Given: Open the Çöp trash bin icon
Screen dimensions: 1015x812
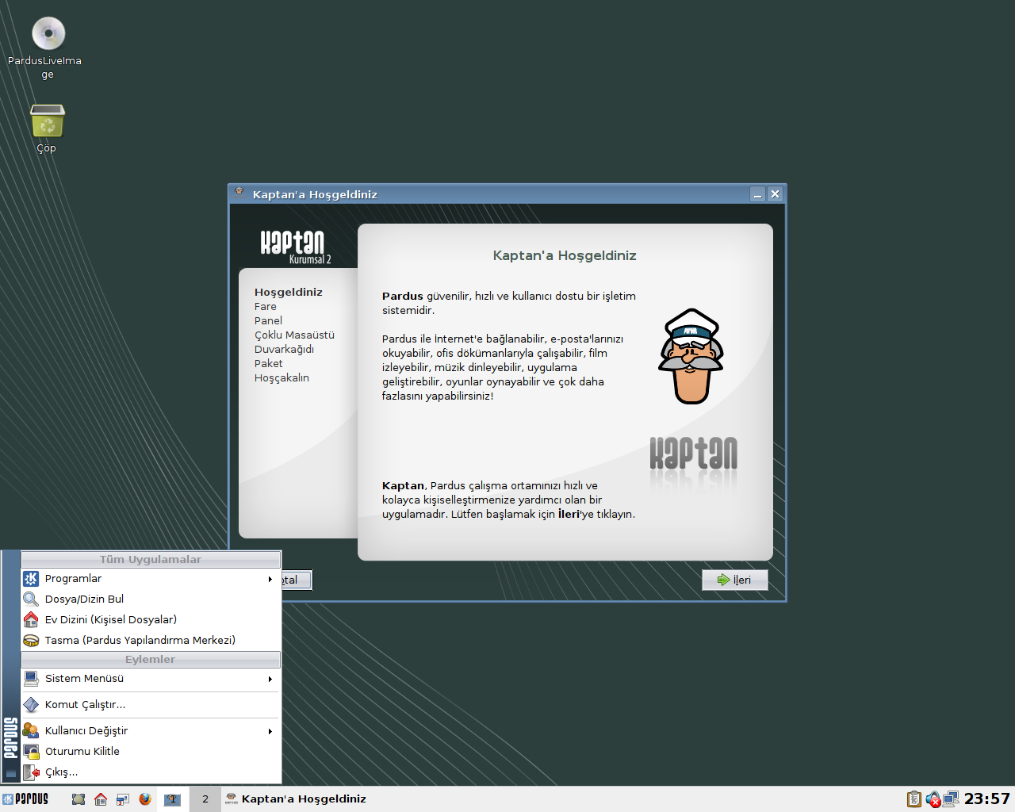Looking at the screenshot, I should point(47,121).
